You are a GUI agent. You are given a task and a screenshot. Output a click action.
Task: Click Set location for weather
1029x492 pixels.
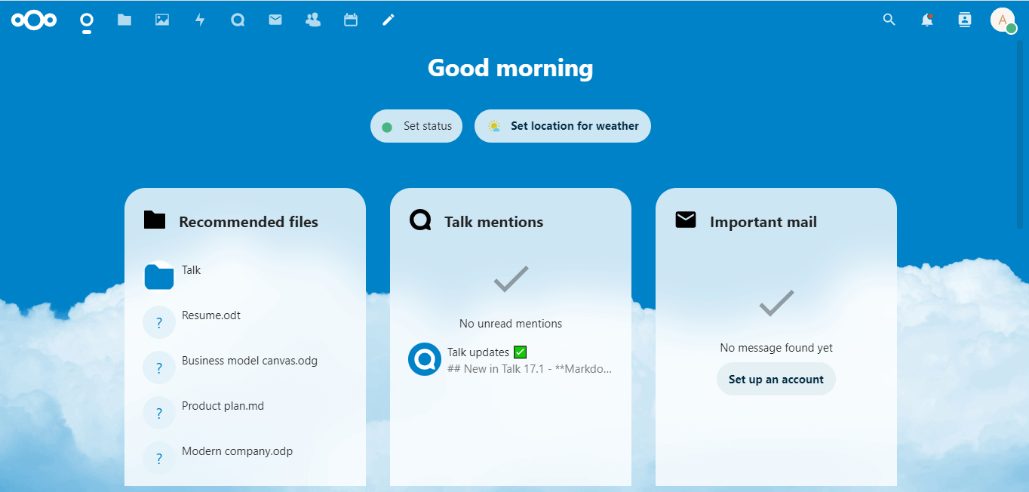click(563, 126)
